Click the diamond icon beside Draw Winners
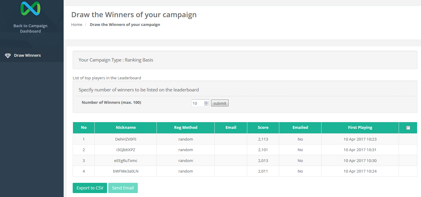421x197 pixels. click(x=8, y=56)
